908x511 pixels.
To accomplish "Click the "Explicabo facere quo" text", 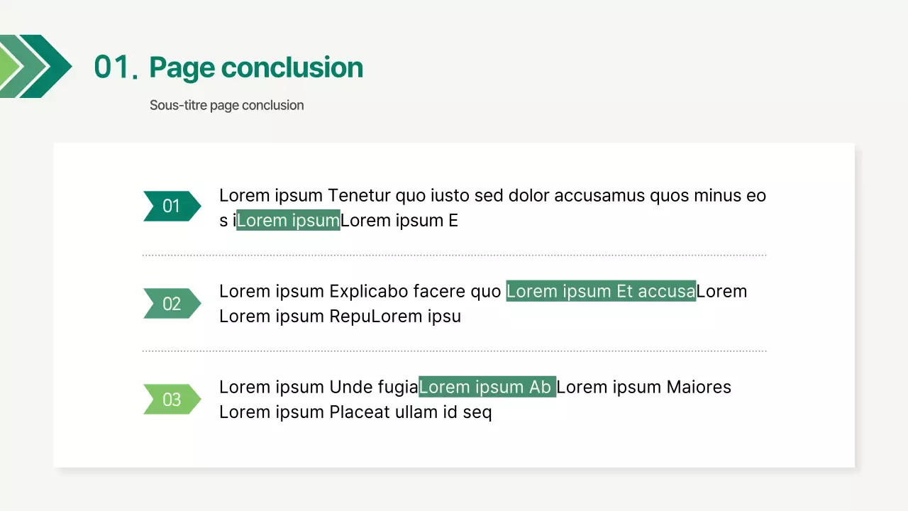I will coord(415,291).
